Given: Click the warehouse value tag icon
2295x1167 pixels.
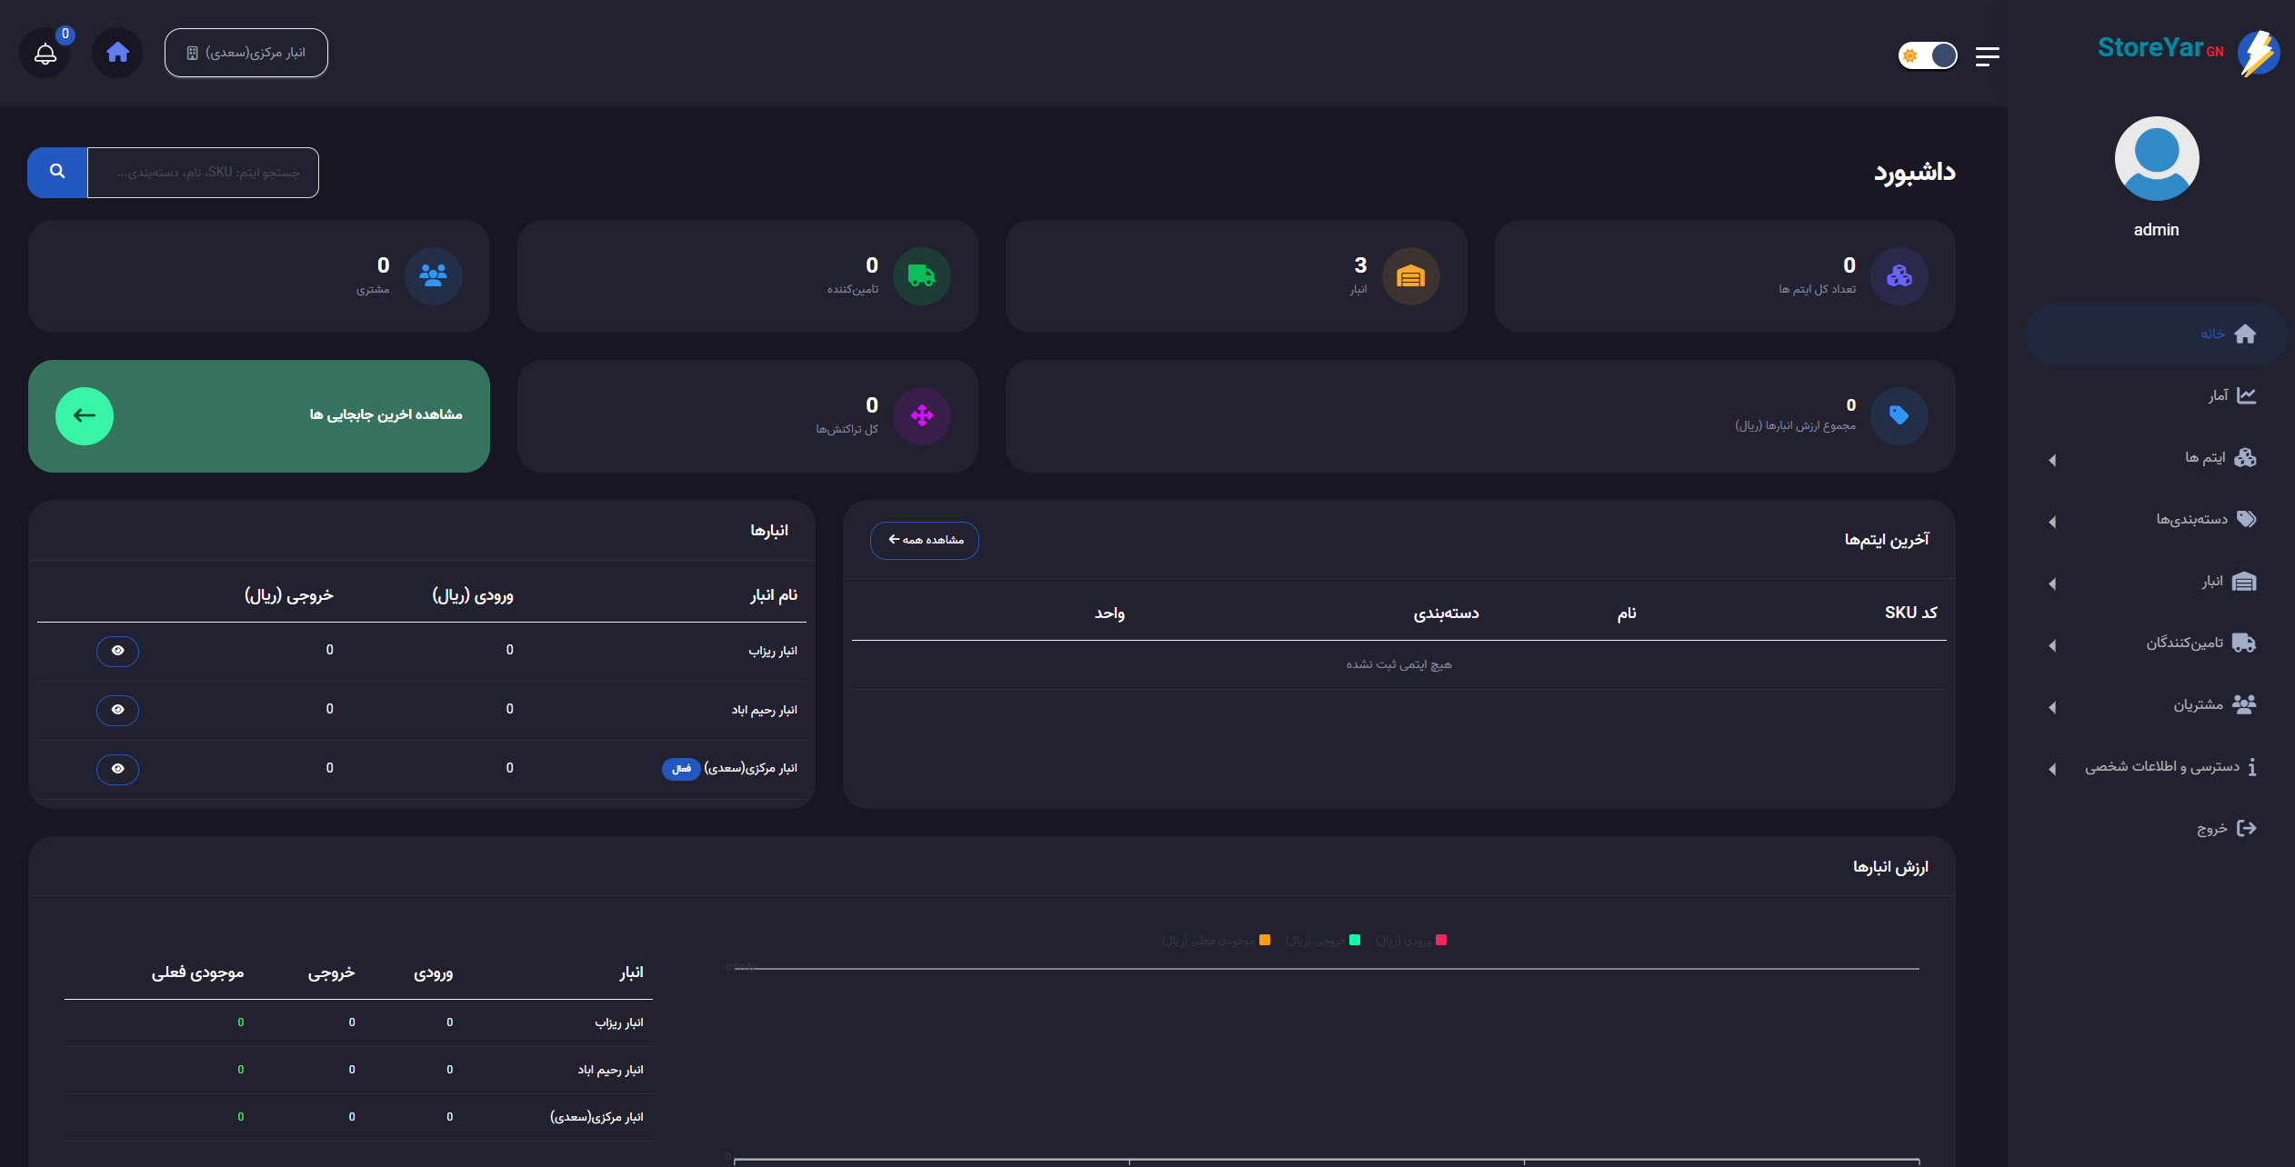Looking at the screenshot, I should point(1899,415).
